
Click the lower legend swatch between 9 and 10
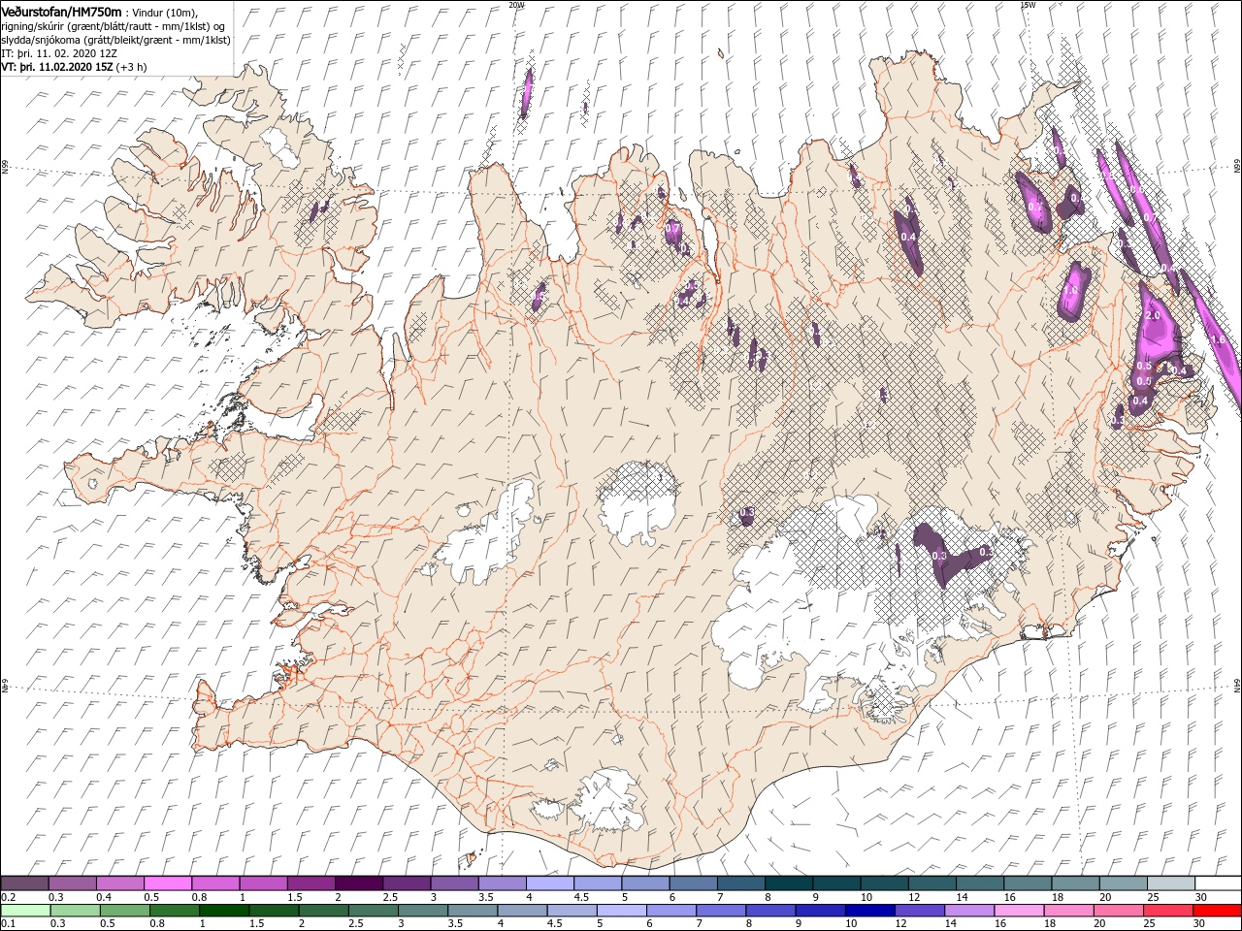(820, 911)
